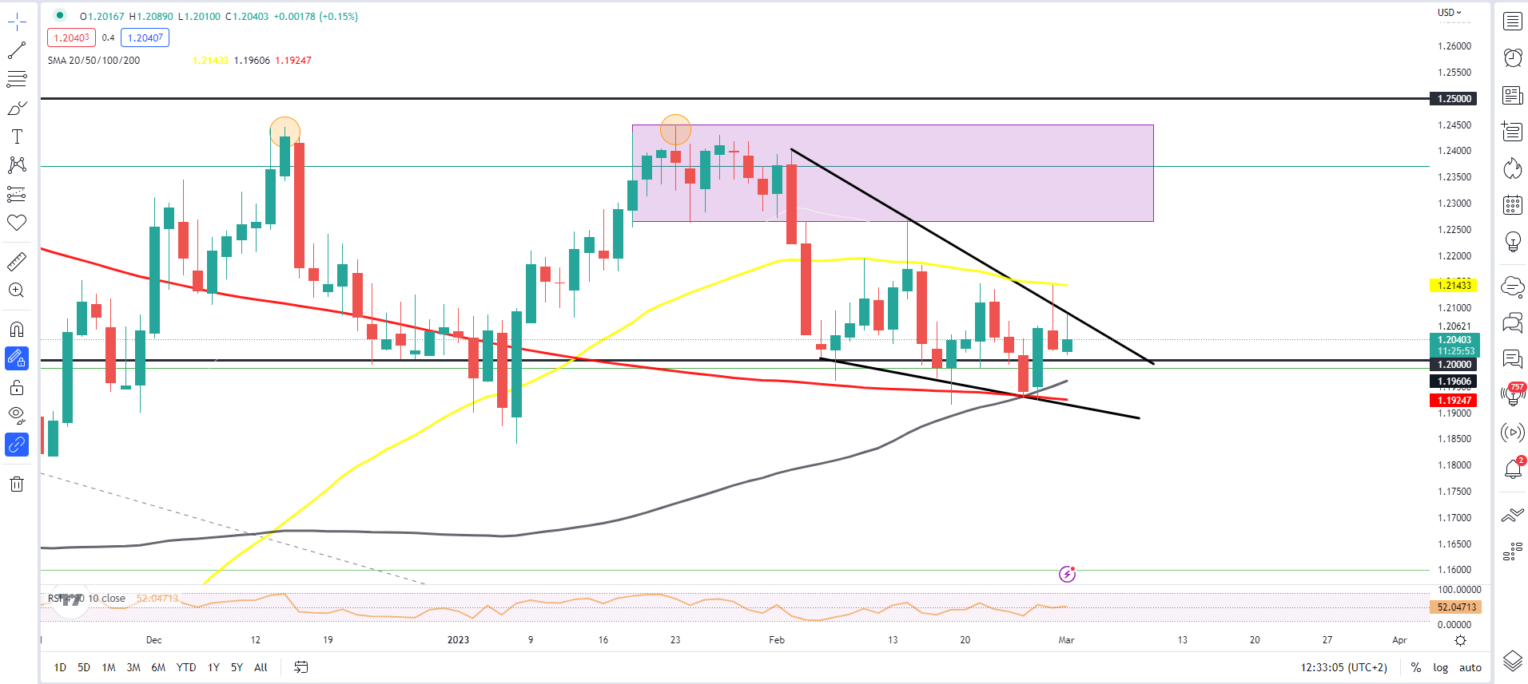Open the Ideas lightbulb panel
This screenshot has width=1528, height=684.
click(1513, 242)
